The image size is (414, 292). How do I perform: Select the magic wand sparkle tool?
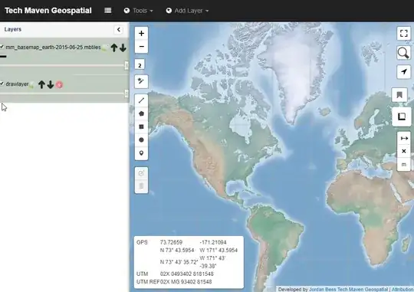(x=141, y=81)
